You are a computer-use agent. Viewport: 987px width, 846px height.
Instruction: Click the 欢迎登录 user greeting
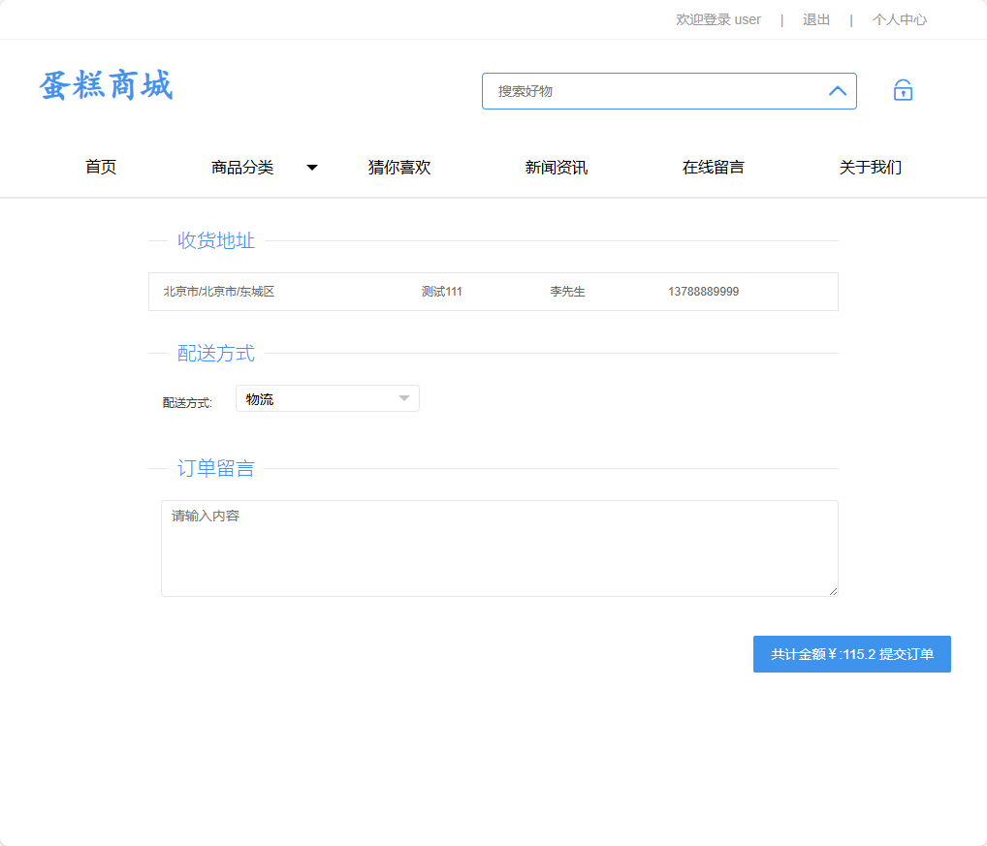pyautogui.click(x=717, y=19)
